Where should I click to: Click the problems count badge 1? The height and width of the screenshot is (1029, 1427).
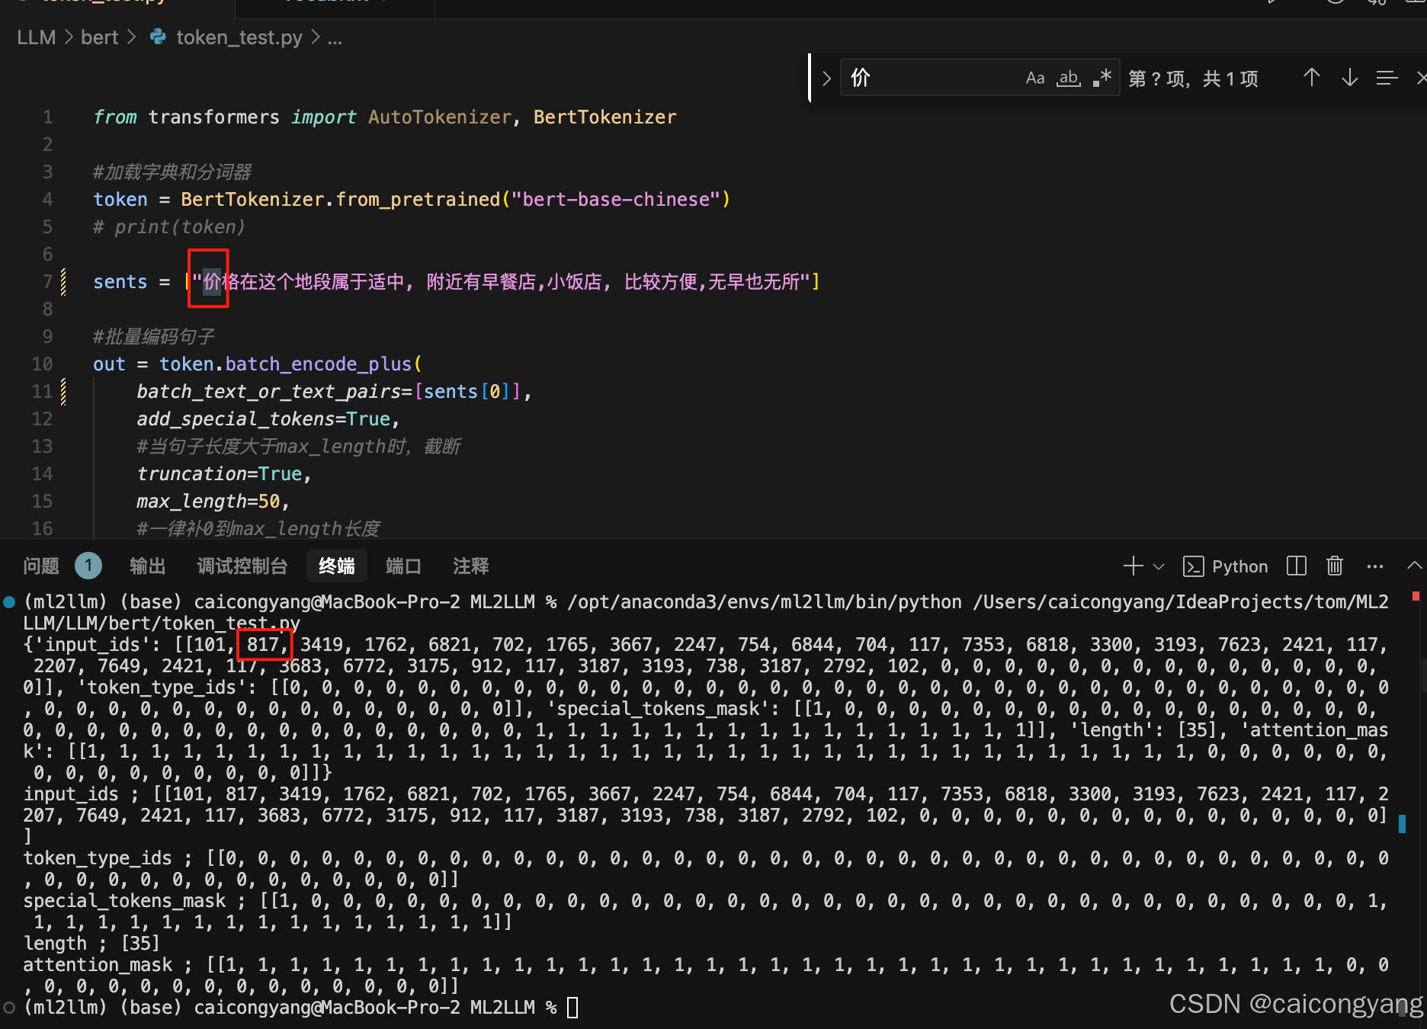(x=88, y=566)
